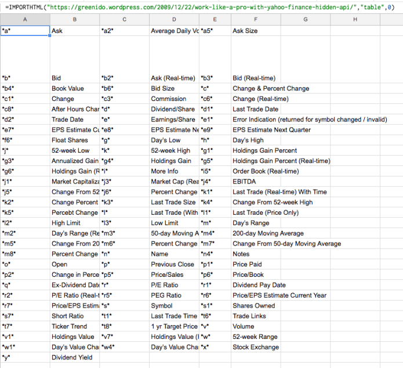Click the 'Symbol' cell
This screenshot has height=368, width=403.
tap(174, 306)
